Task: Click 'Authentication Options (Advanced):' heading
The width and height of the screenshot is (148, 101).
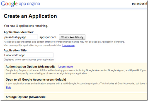Action: tap(30, 67)
